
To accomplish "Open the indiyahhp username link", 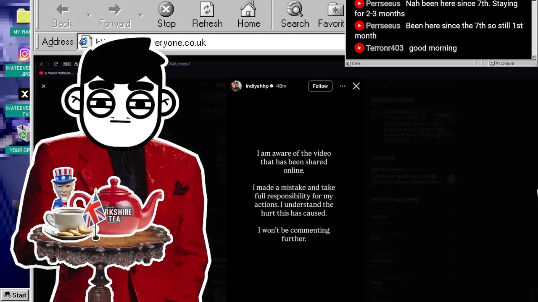I will pyautogui.click(x=257, y=86).
